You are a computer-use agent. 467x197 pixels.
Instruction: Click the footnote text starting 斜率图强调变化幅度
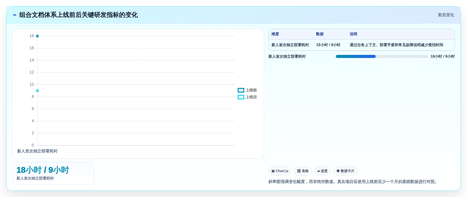[353, 182]
